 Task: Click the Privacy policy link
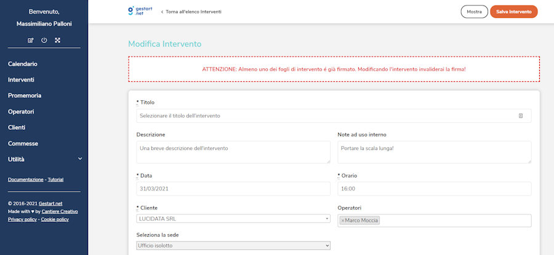22,219
